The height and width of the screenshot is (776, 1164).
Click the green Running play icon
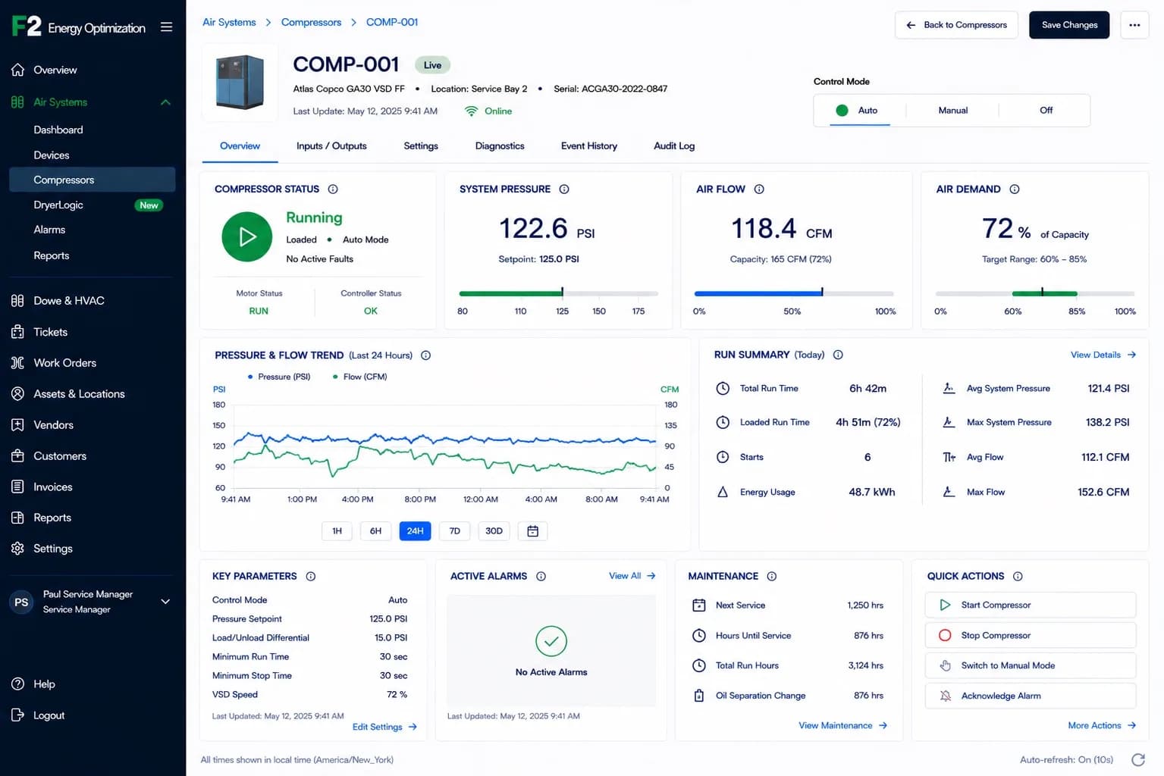tap(247, 237)
